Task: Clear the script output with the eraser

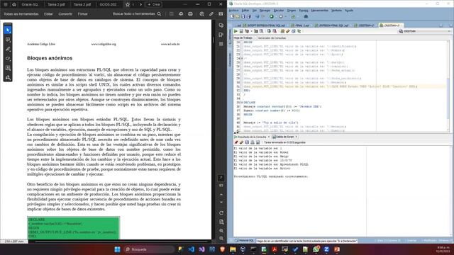Action: (x=241, y=142)
